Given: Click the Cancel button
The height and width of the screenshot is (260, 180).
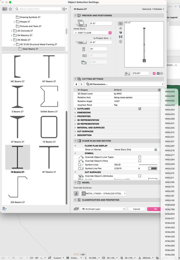Looking at the screenshot, I should click(x=137, y=209).
